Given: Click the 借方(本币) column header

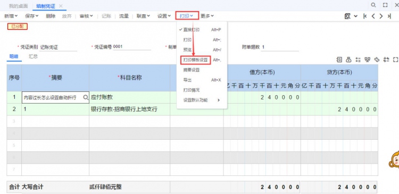Looking at the screenshot, I should point(262,72).
